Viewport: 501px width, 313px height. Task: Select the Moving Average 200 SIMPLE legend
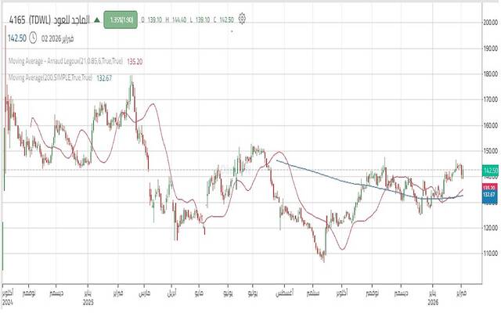pos(49,77)
